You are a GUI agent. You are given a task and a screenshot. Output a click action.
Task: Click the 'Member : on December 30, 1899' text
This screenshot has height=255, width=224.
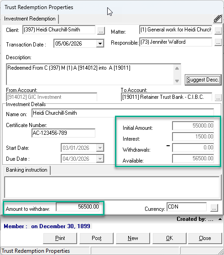47,226
